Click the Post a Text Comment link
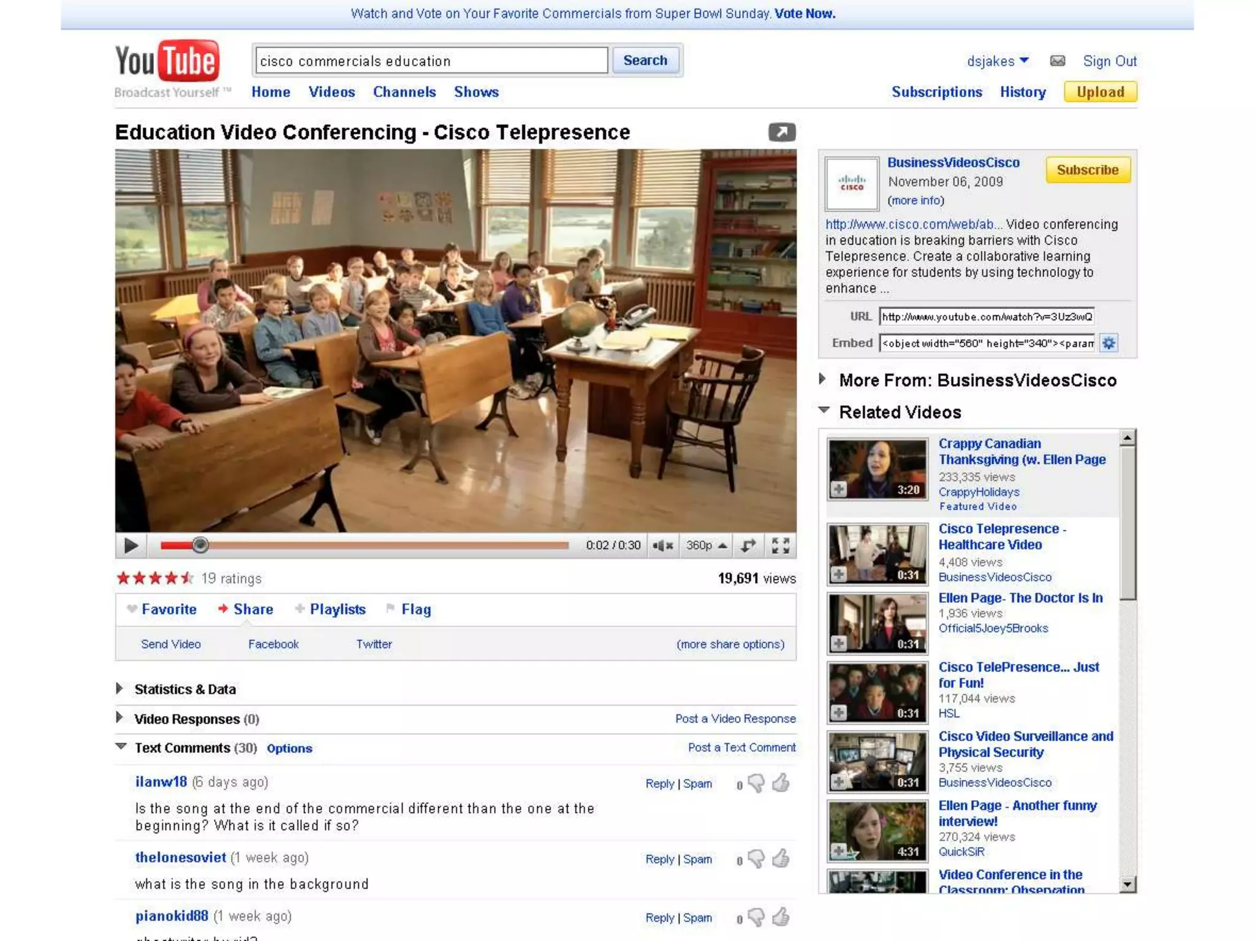The height and width of the screenshot is (941, 1255). [741, 747]
